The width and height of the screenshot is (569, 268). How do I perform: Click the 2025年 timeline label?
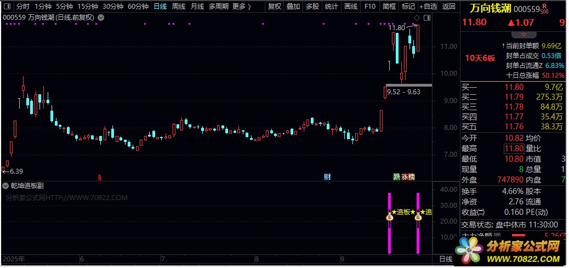click(x=14, y=259)
